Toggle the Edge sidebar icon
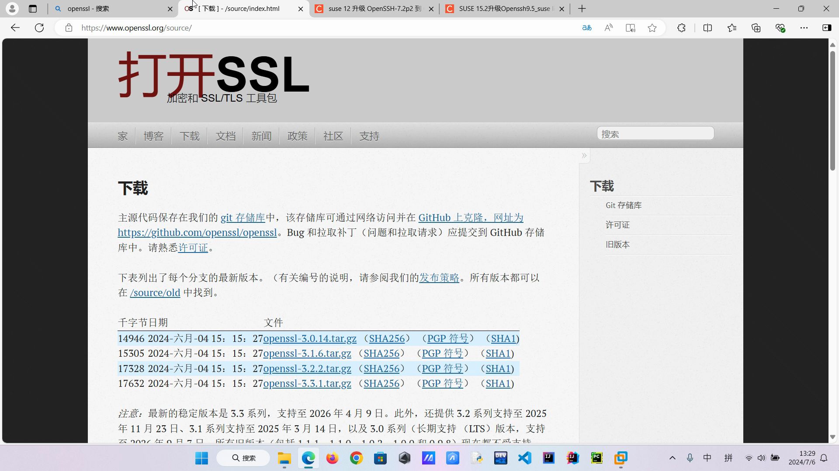 tap(827, 28)
